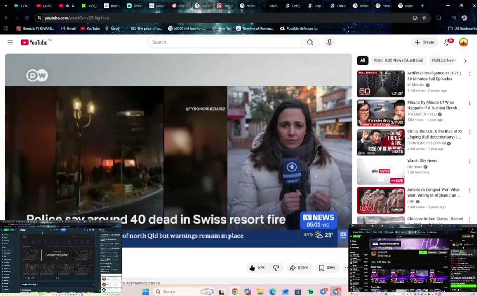Viewport: 477px width, 296px height.
Task: Open the Maps bookmark
Action: [112, 28]
